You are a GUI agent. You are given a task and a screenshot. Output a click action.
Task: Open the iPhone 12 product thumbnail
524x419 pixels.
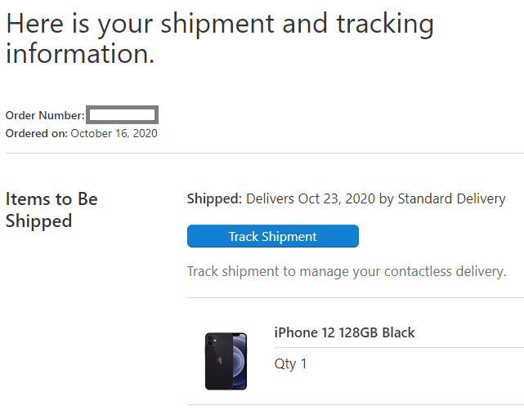click(x=226, y=361)
